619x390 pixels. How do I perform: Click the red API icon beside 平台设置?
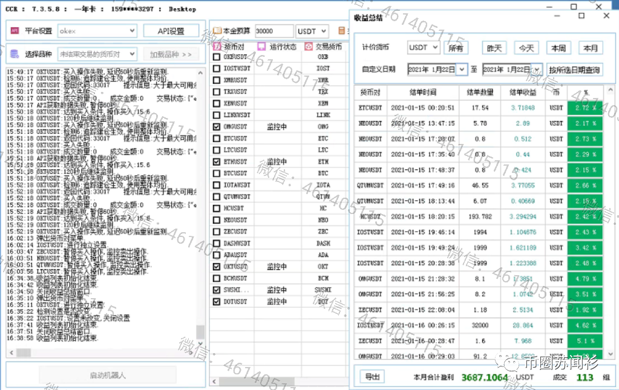(x=14, y=31)
